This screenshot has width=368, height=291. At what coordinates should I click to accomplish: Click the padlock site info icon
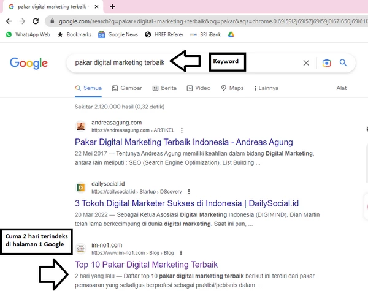[x=52, y=21]
